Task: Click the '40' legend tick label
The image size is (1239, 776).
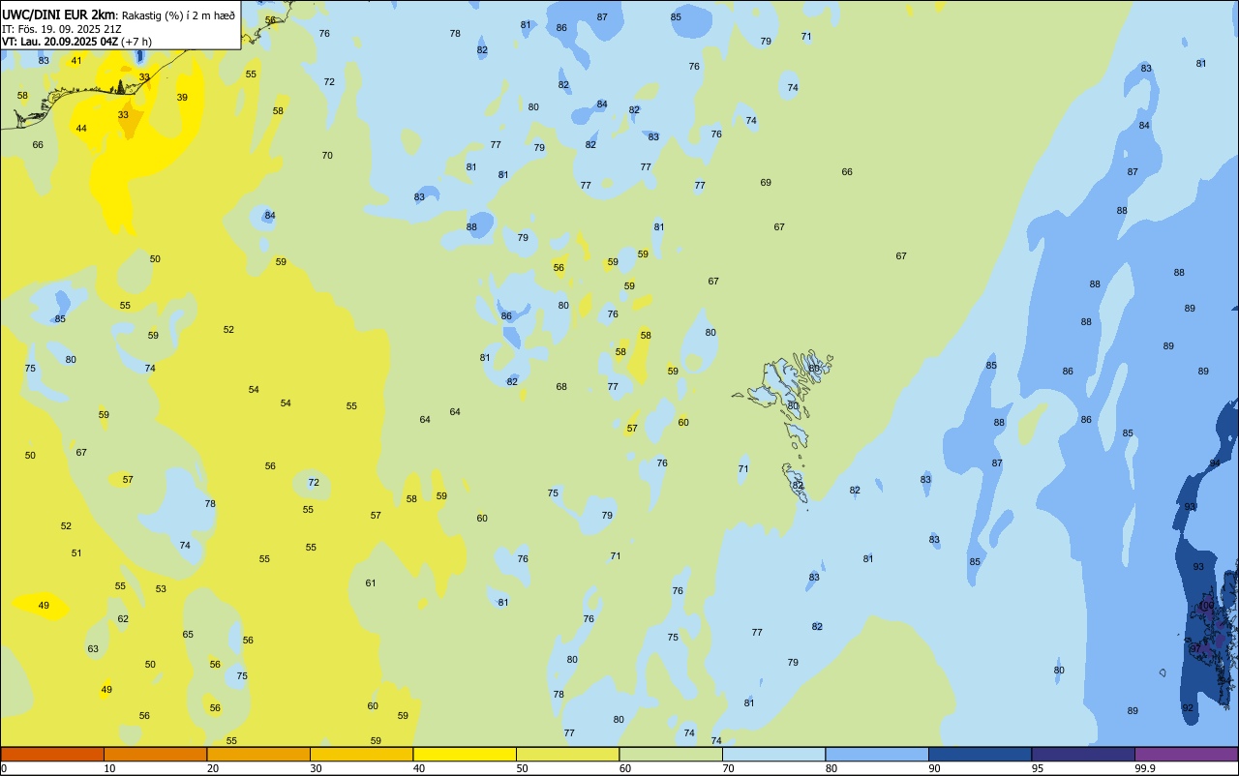Action: coord(419,768)
